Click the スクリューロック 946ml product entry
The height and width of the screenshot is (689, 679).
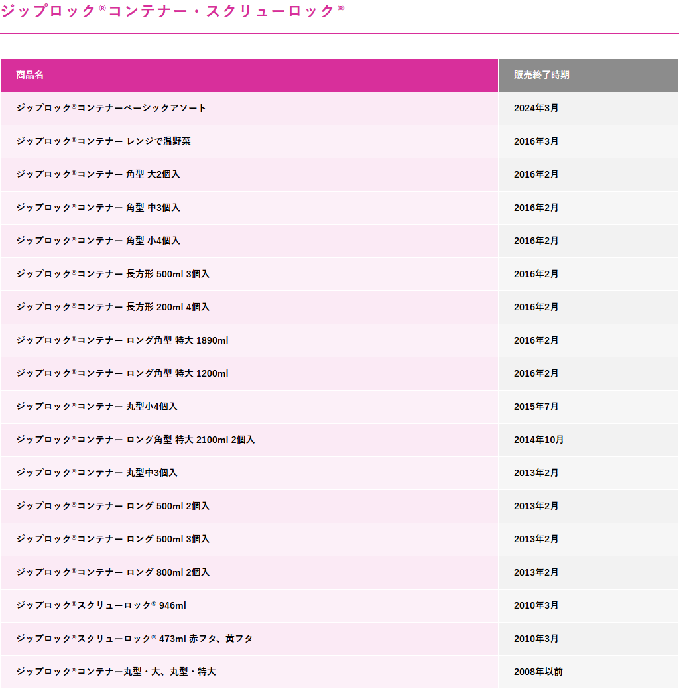click(x=101, y=605)
